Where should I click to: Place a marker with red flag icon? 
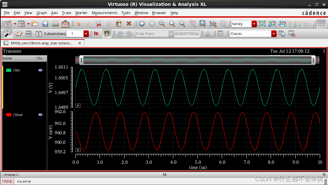(96, 34)
